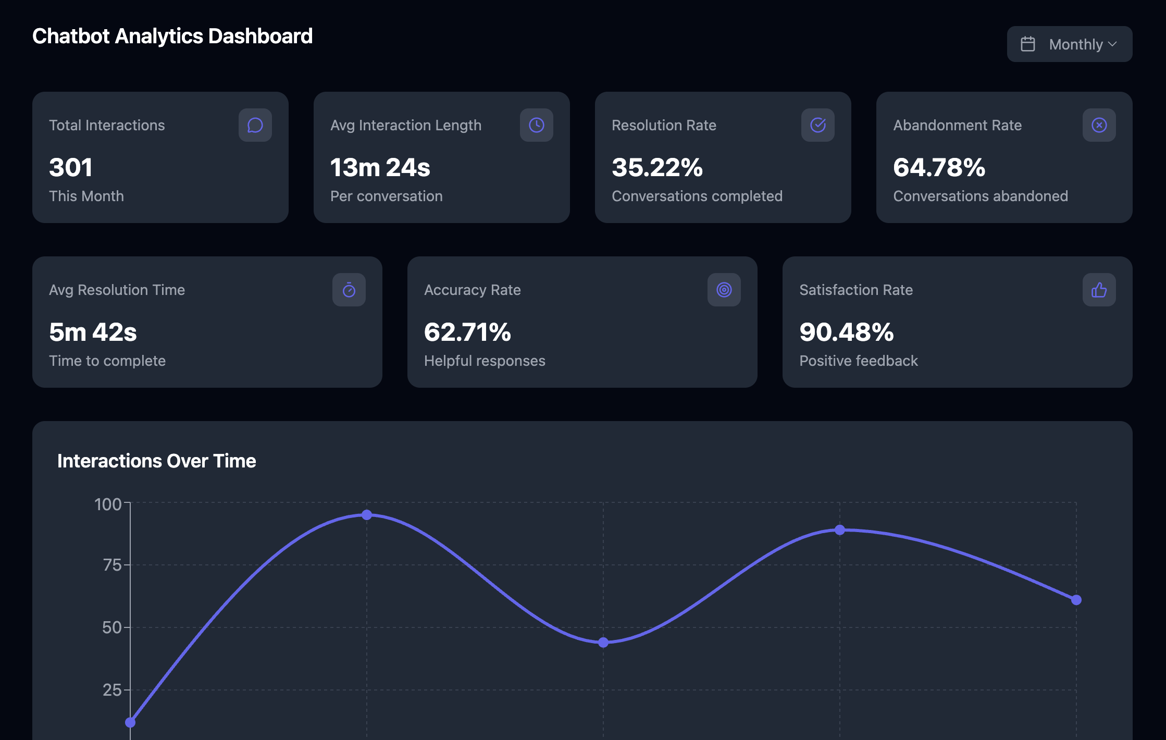The width and height of the screenshot is (1166, 740).
Task: Click the Chatbot Analytics Dashboard title
Action: point(172,36)
